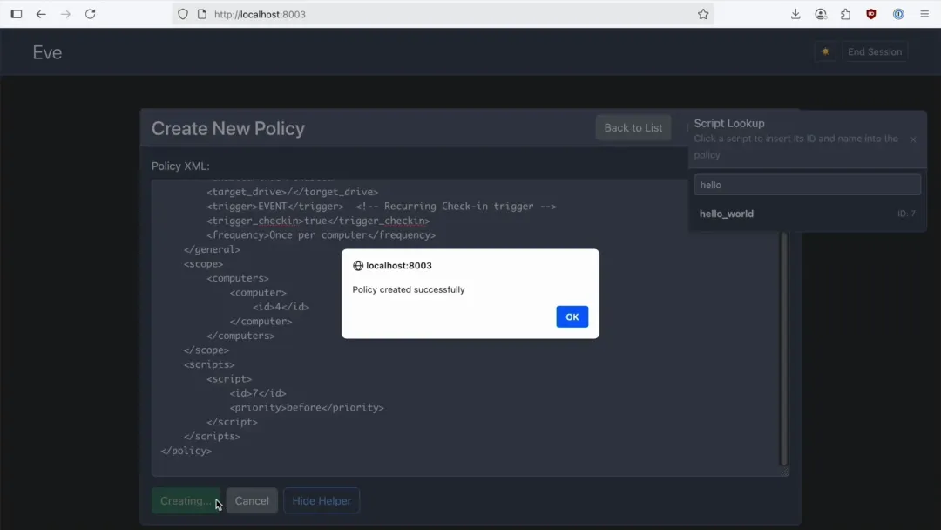
Task: Click the Creating... submit button
Action: click(x=186, y=500)
